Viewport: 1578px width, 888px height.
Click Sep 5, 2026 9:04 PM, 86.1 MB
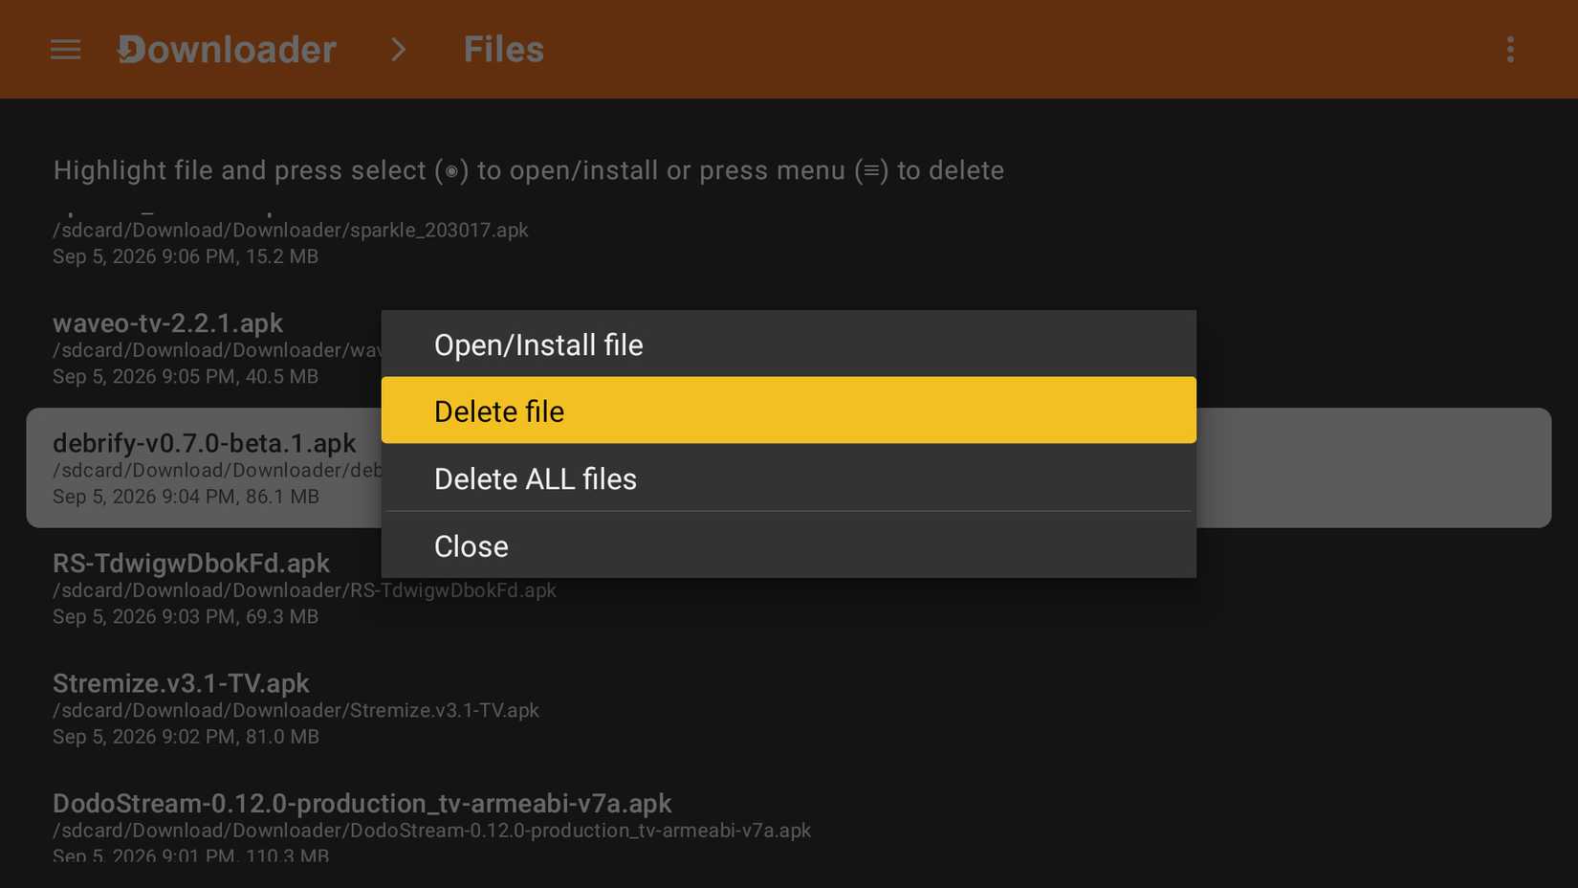click(x=186, y=497)
